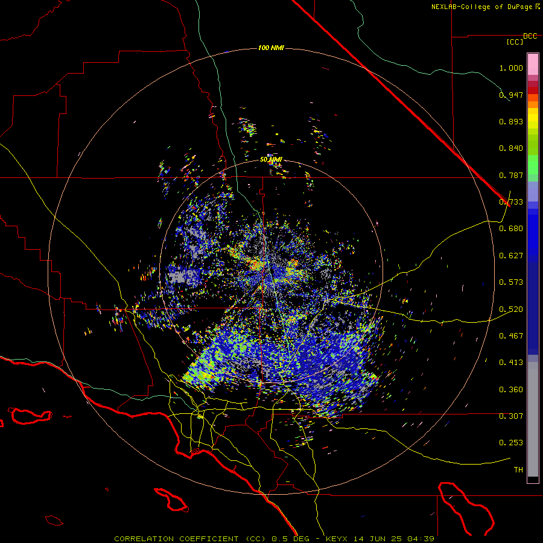
Task: Click the 50 NMI range ring label
Action: 271,159
